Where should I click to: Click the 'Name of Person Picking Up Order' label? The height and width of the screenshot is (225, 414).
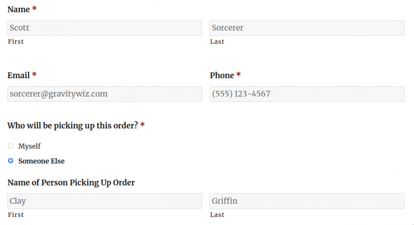pyautogui.click(x=71, y=182)
